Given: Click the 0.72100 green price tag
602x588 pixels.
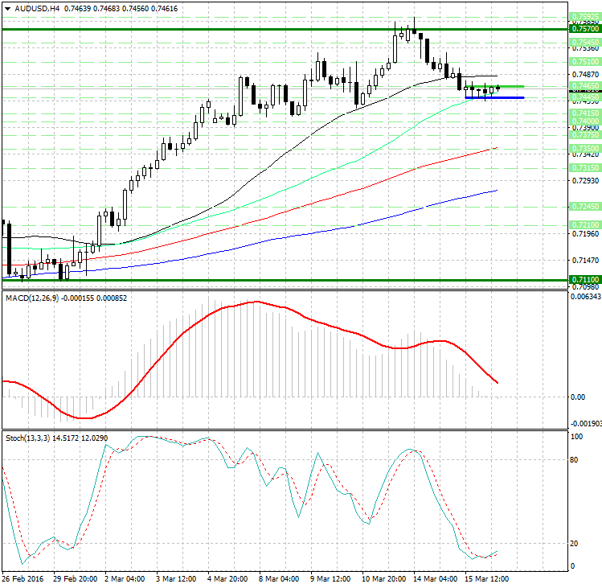Looking at the screenshot, I should click(583, 225).
